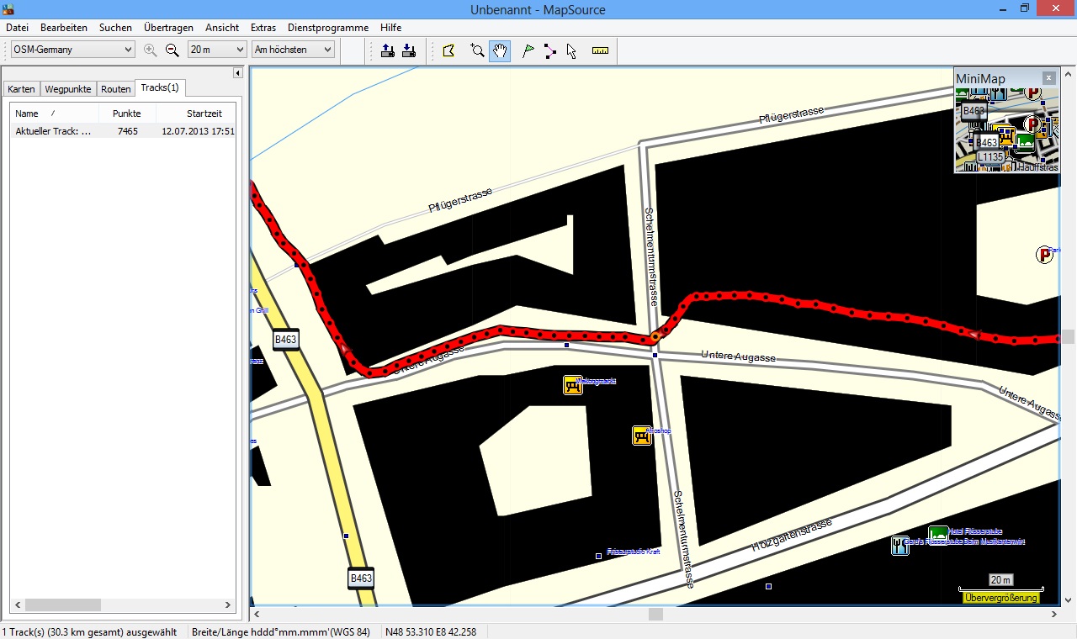Select the route tool

549,50
